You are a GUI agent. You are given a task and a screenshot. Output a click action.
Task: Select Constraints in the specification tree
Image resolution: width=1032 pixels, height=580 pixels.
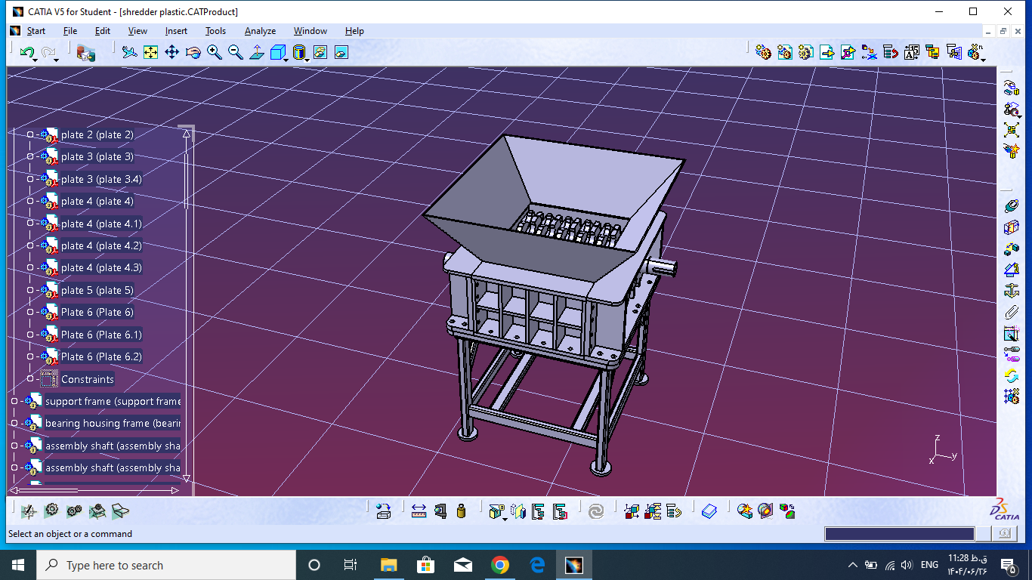87,379
